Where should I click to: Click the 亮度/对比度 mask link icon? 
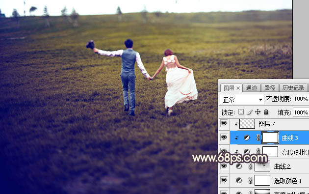coord(258,152)
